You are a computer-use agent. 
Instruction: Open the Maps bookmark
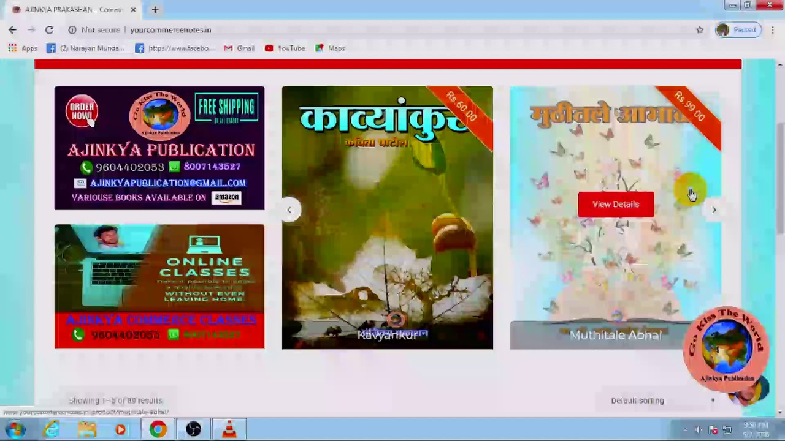pos(330,48)
